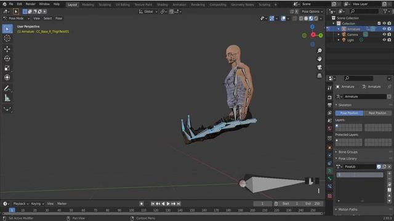Click the outliner filter funnel icon
The height and width of the screenshot is (221, 394).
(x=385, y=11)
